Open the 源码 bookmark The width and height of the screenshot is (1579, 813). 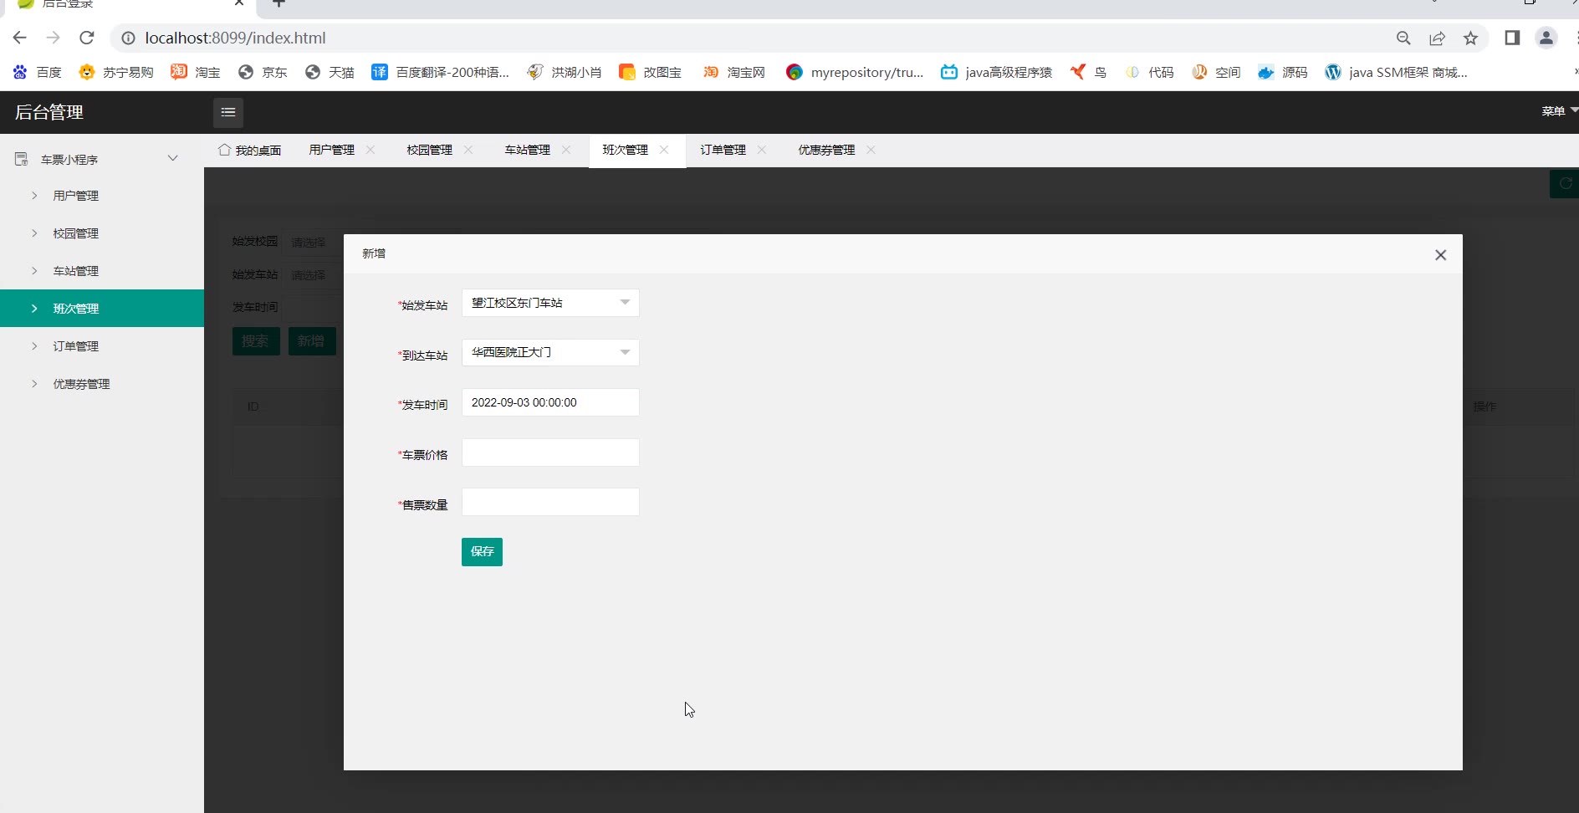pos(1283,72)
